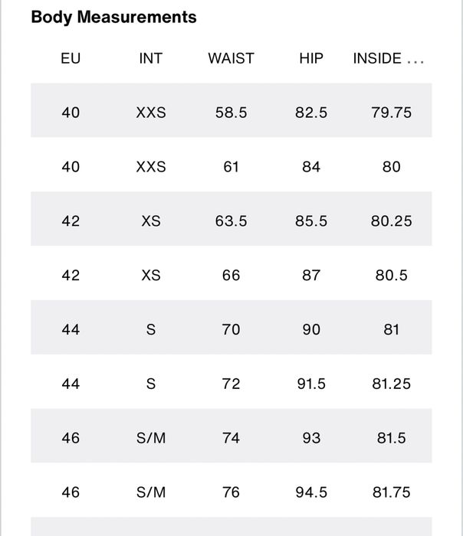The image size is (463, 536).
Task: Select the HIP column header
Action: (x=311, y=58)
